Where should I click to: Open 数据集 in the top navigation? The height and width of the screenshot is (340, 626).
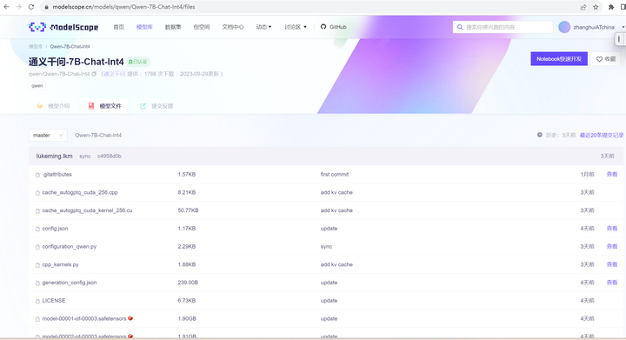173,27
